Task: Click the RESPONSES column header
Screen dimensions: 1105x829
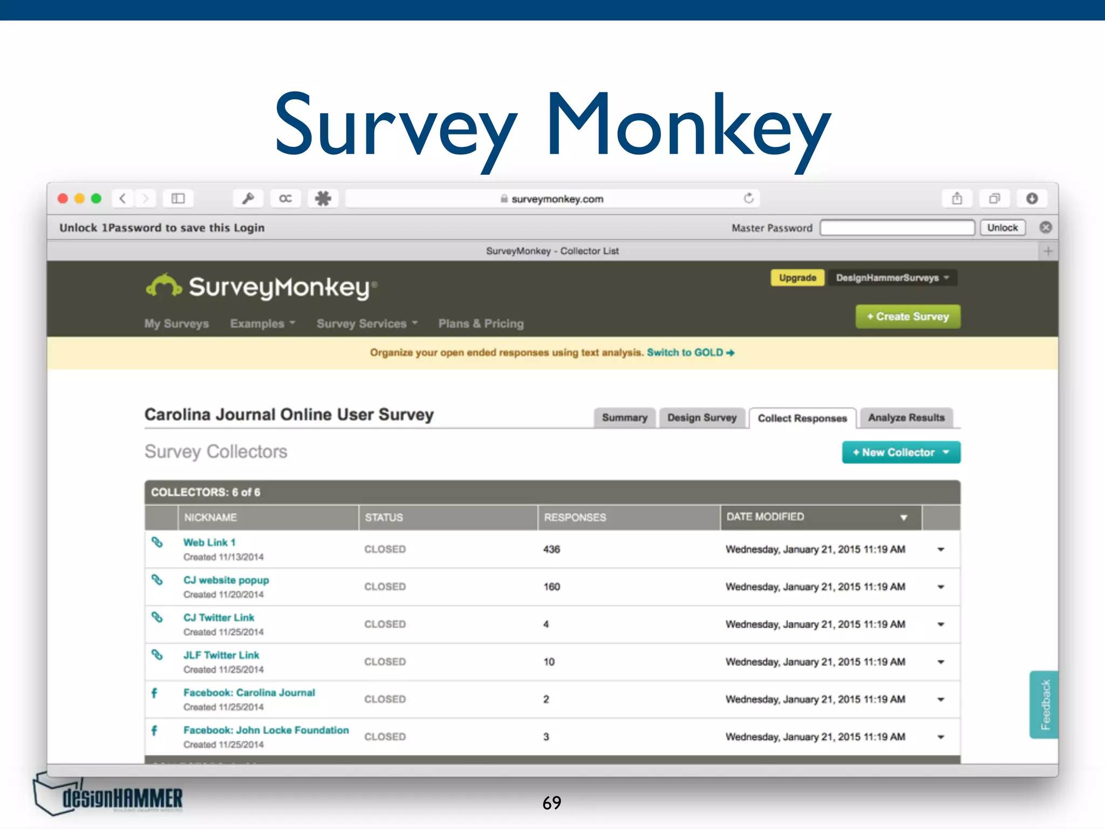Action: point(629,518)
